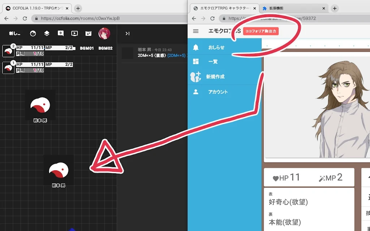Collapse the chat panel with arrow icon

(x=128, y=34)
